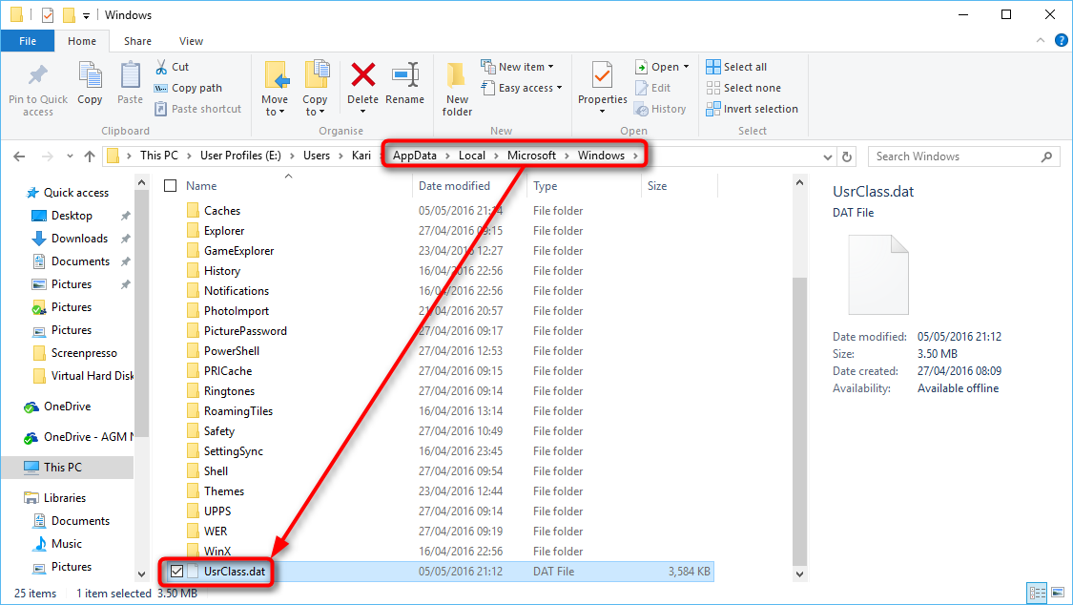Click AppData in the address breadcrumb
This screenshot has height=605, width=1073.
415,156
